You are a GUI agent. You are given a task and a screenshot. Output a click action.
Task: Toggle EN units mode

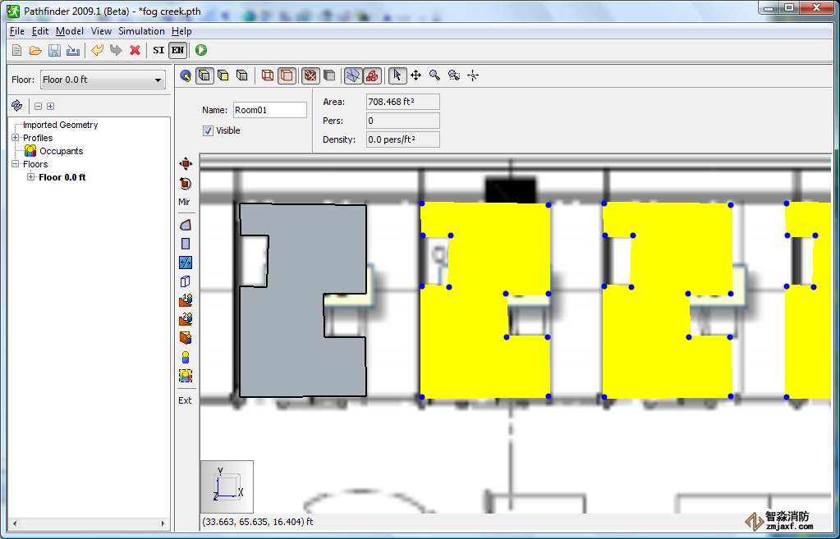[177, 51]
